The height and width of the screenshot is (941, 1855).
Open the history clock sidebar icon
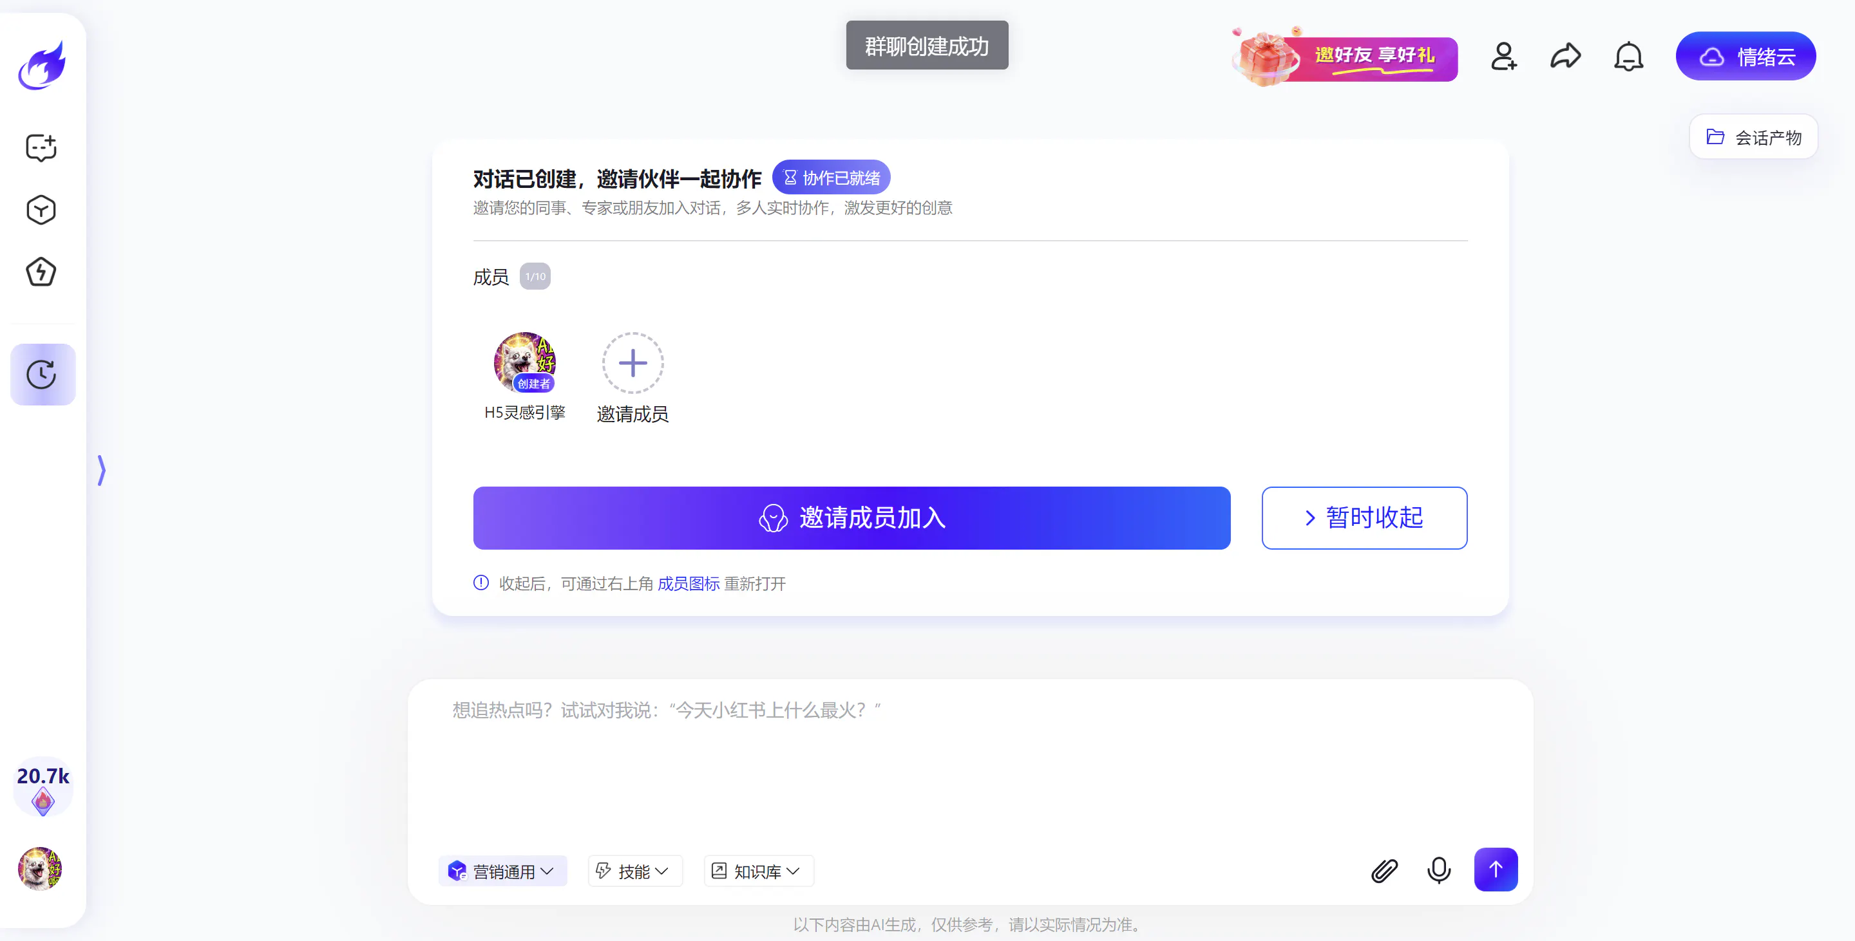43,374
